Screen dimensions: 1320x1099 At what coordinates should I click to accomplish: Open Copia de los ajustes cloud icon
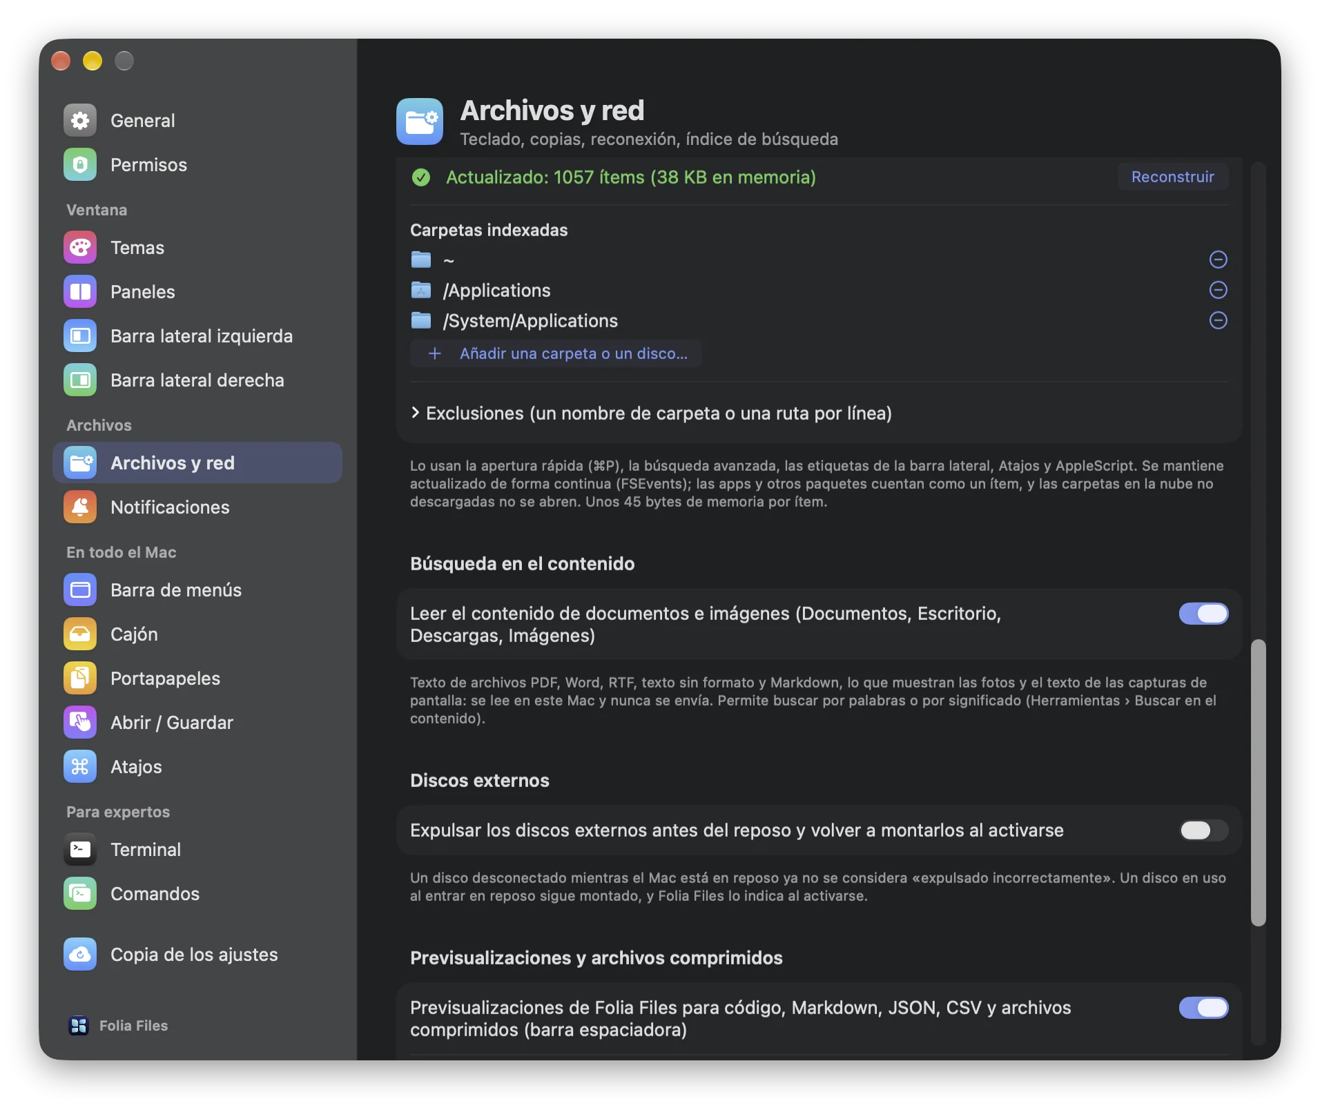tap(80, 955)
